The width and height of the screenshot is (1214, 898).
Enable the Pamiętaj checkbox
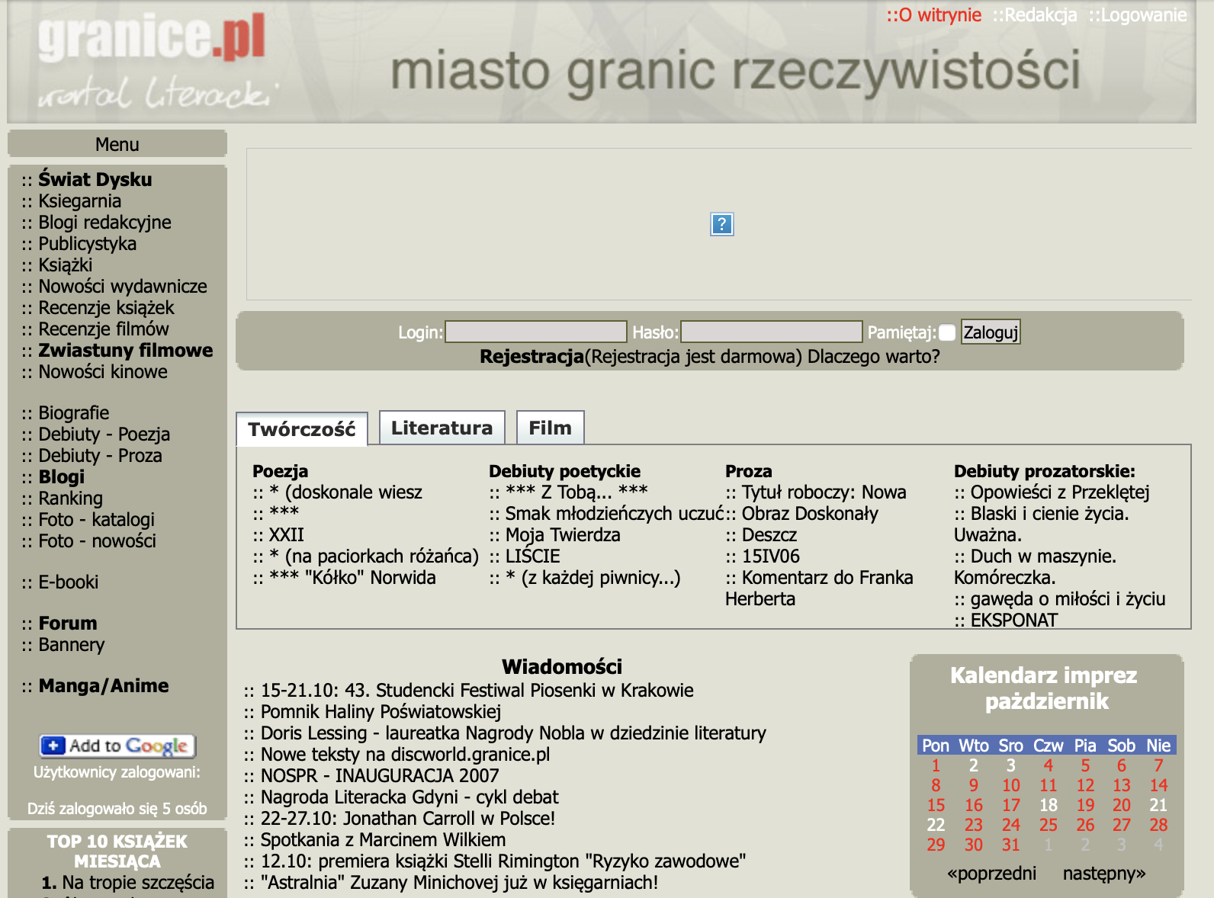pos(947,332)
